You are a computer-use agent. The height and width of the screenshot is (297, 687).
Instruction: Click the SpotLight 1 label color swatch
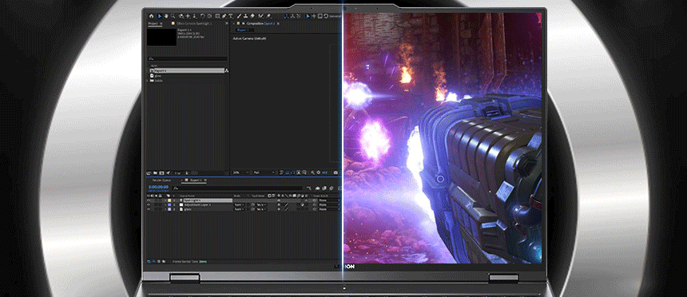(x=169, y=200)
